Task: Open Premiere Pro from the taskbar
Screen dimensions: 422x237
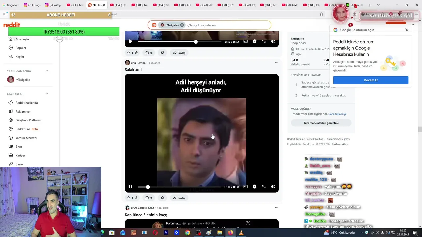Action: pos(166,233)
